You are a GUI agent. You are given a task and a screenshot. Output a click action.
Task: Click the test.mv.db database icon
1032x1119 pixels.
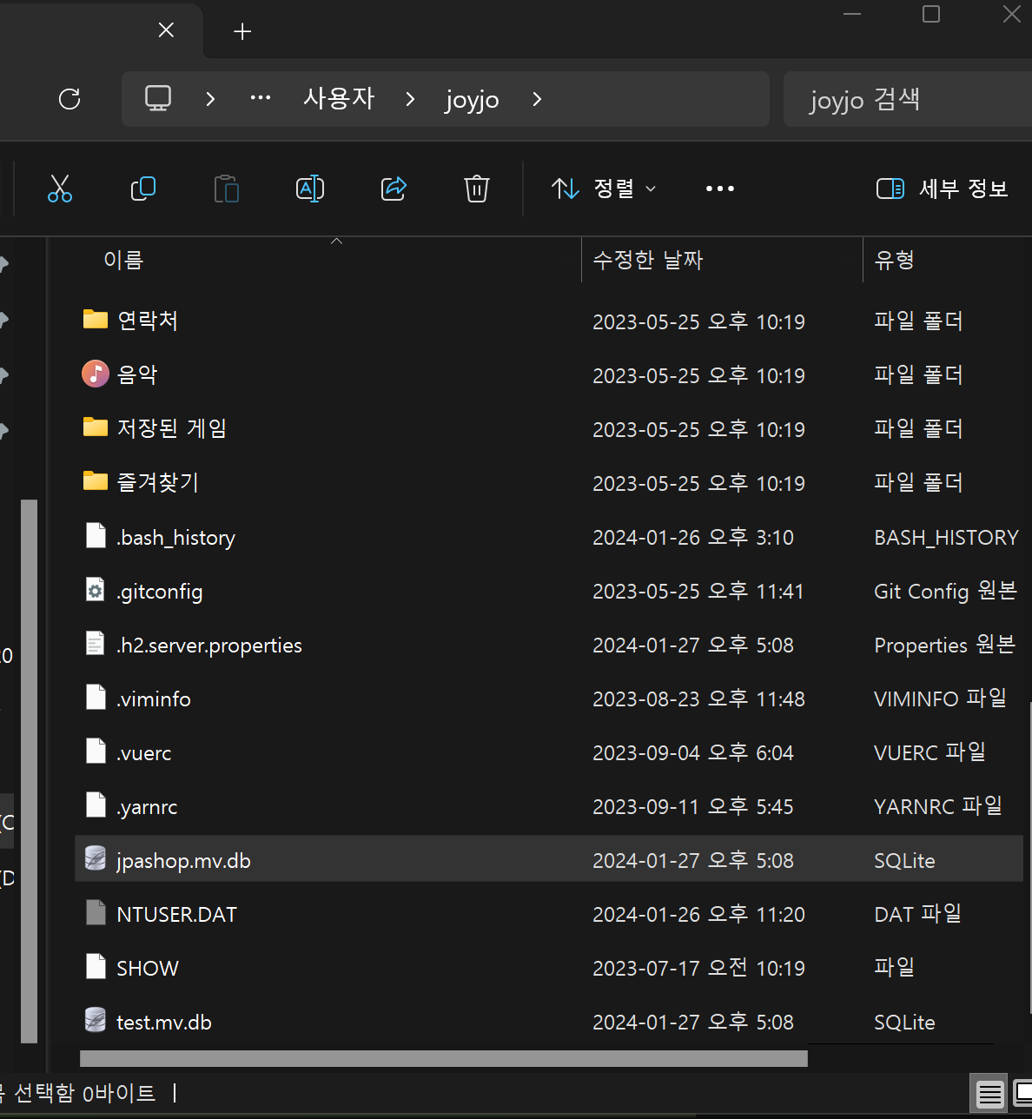click(x=96, y=1022)
